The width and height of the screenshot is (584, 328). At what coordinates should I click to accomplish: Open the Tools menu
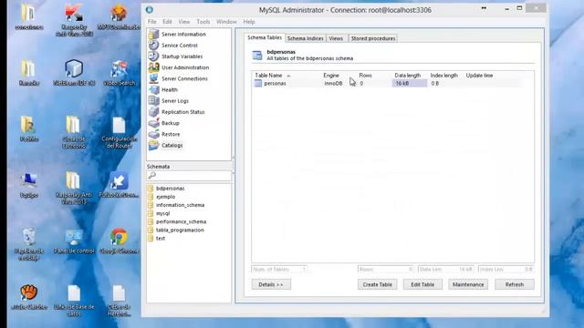[203, 22]
